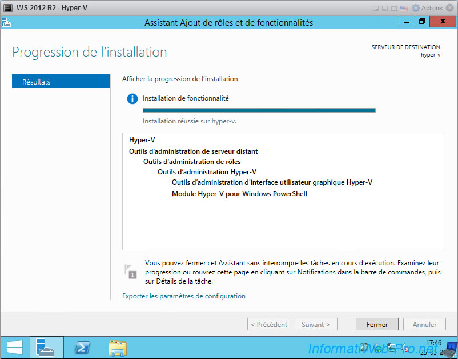This screenshot has height=359, width=458.
Task: Click 'Module Hyper-V pour Windows PowerShell'
Action: [x=239, y=194]
